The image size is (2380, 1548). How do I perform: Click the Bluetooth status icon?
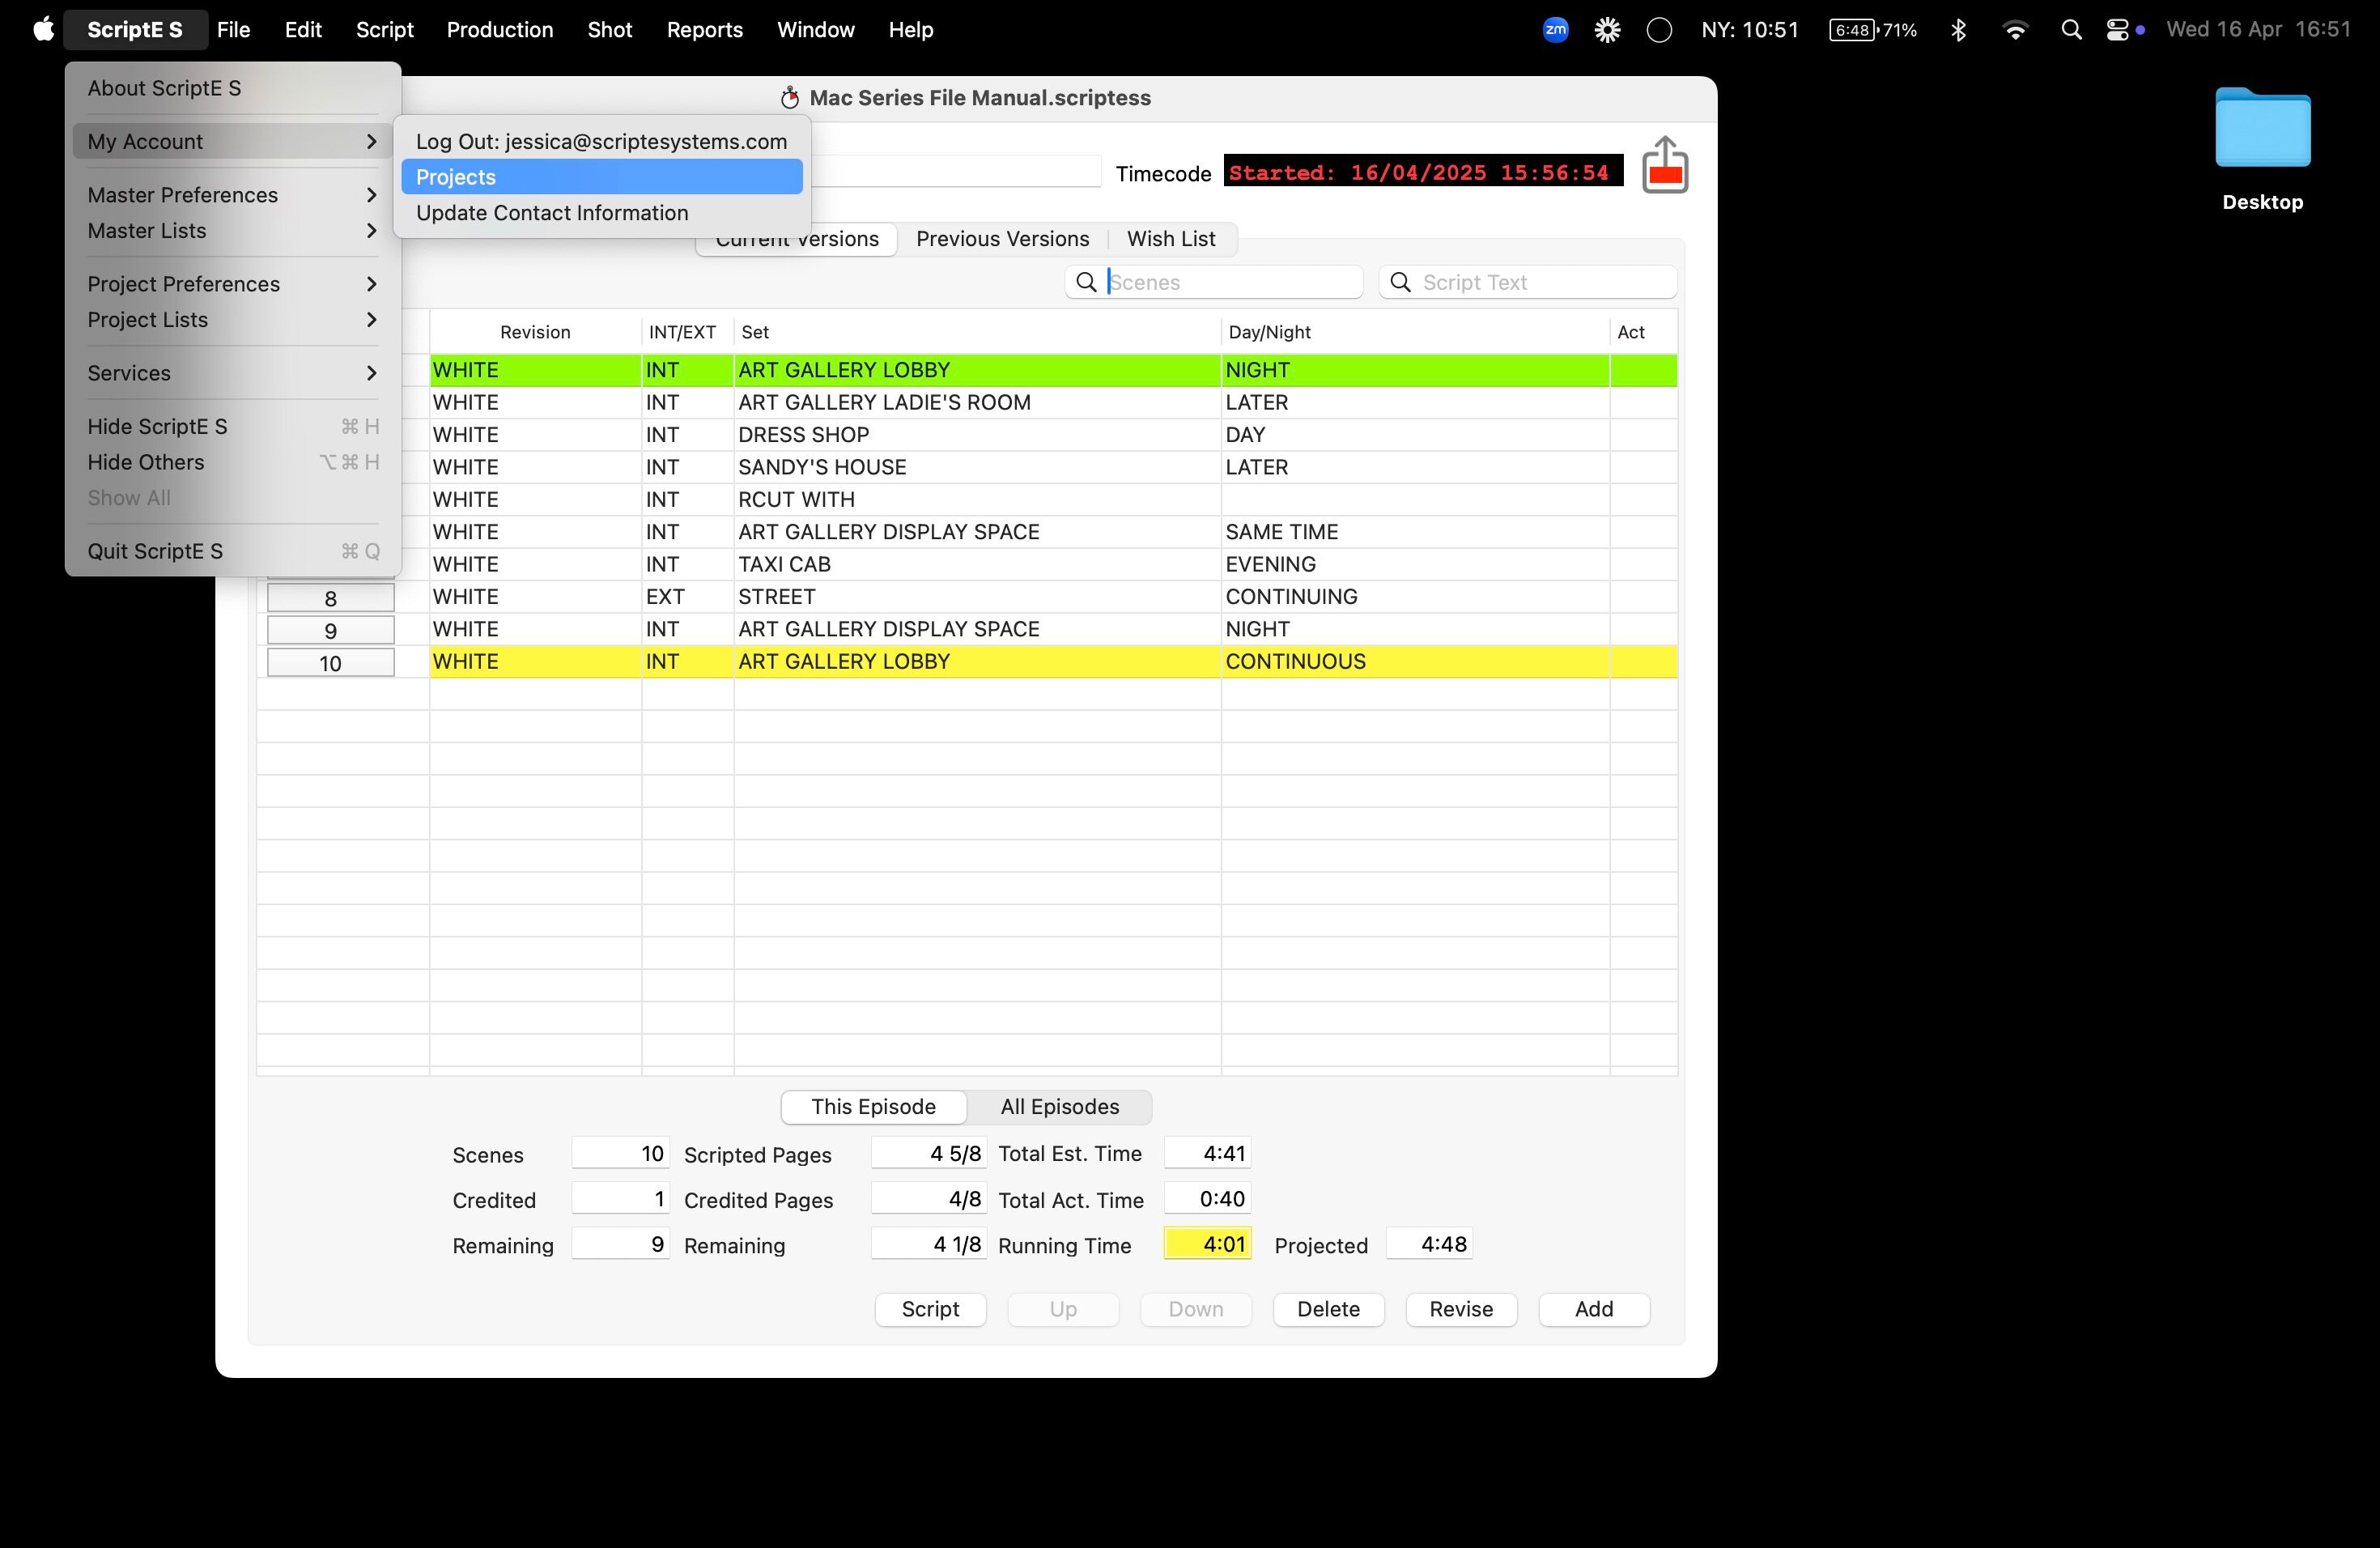pyautogui.click(x=1958, y=30)
